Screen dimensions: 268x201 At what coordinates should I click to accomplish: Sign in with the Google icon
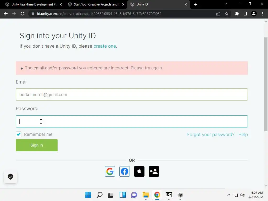pyautogui.click(x=110, y=171)
